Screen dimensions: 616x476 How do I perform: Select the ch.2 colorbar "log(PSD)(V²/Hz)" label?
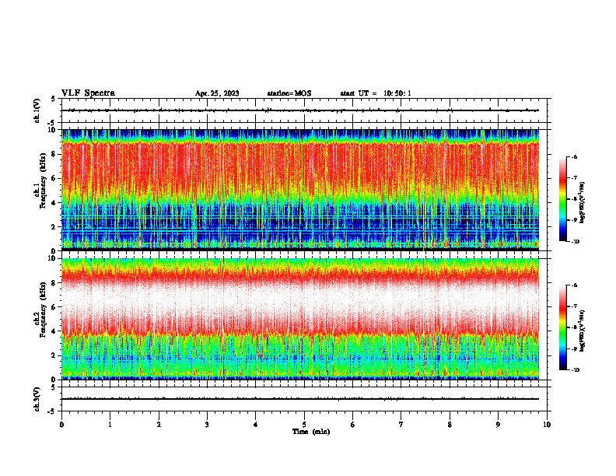(582, 331)
